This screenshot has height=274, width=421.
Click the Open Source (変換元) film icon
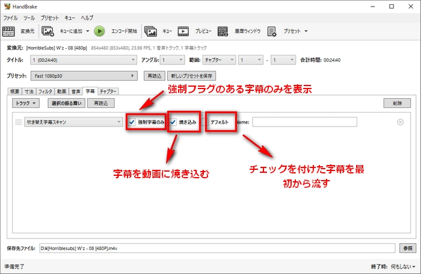[10, 31]
